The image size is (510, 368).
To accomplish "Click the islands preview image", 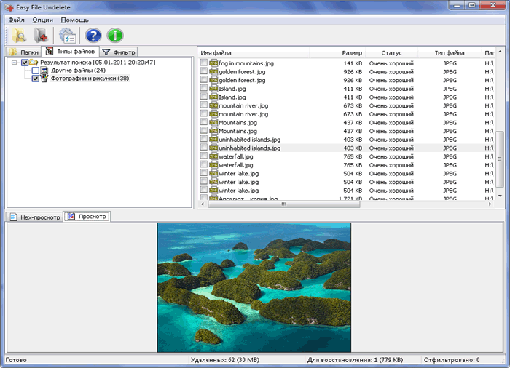I will pyautogui.click(x=254, y=287).
